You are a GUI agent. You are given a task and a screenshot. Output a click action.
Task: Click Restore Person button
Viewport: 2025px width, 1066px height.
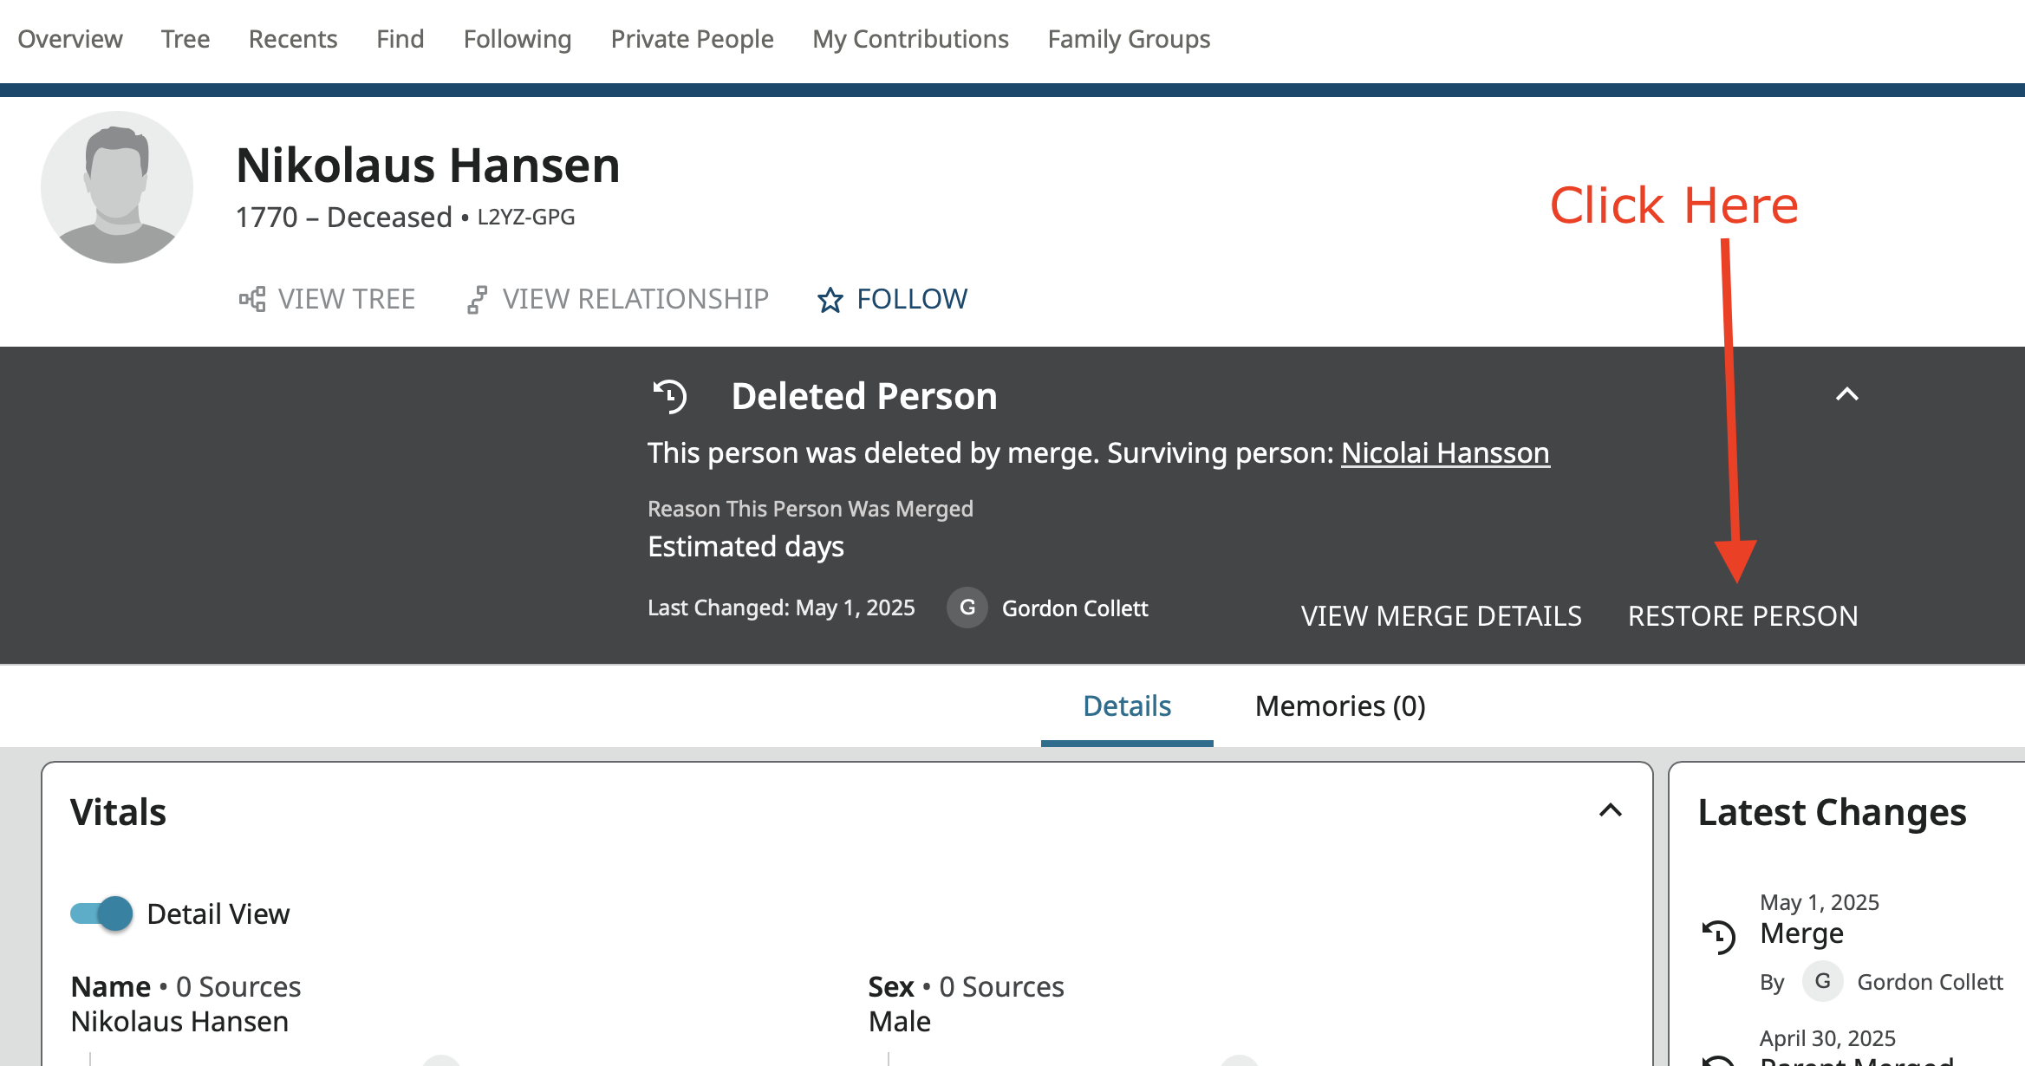click(x=1742, y=616)
